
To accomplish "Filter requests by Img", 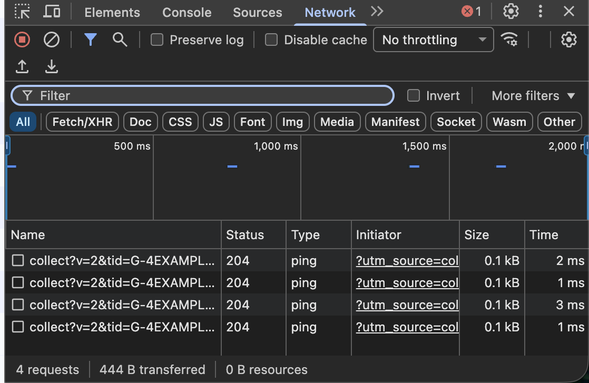I will [x=292, y=122].
